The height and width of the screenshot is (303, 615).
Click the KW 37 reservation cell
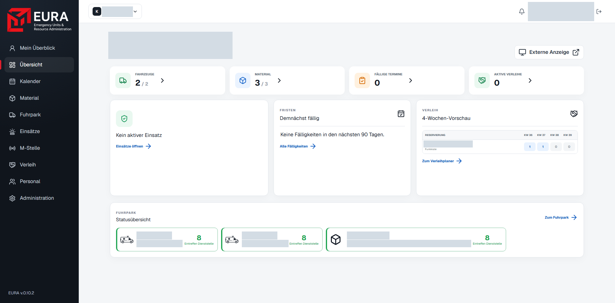(543, 147)
